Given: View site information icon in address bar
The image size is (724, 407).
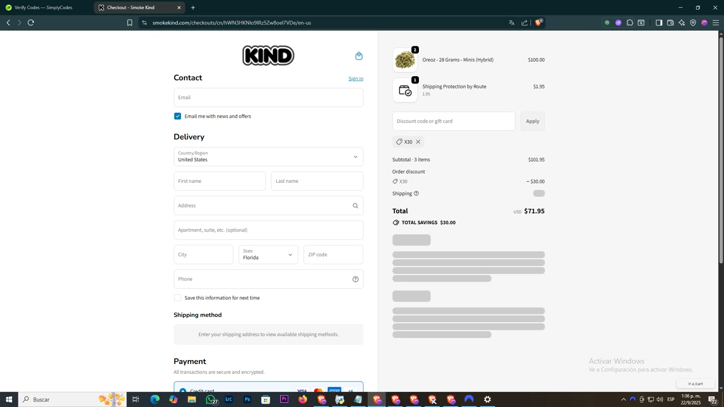Looking at the screenshot, I should click(x=144, y=23).
